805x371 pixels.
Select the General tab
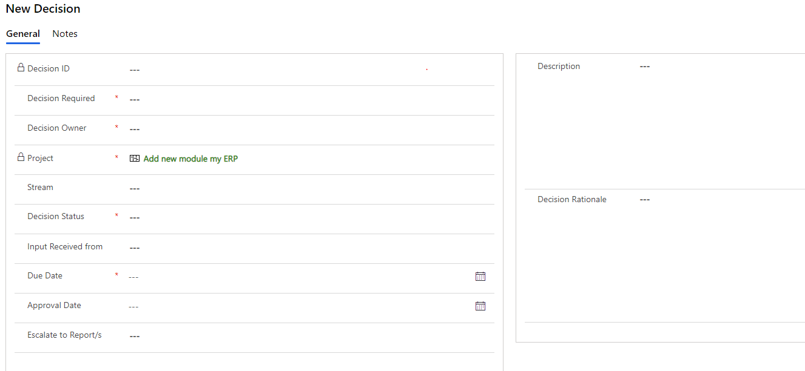pos(23,33)
